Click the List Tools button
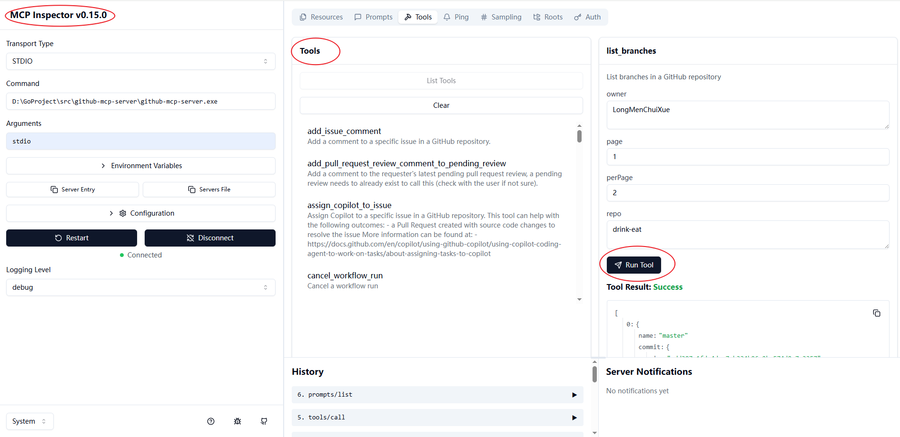 pos(441,81)
